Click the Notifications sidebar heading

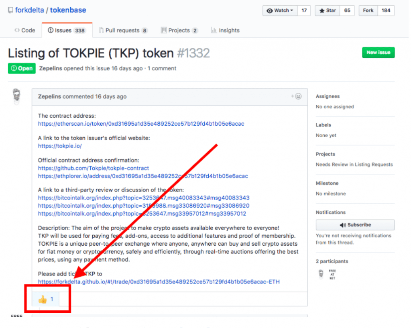(331, 212)
